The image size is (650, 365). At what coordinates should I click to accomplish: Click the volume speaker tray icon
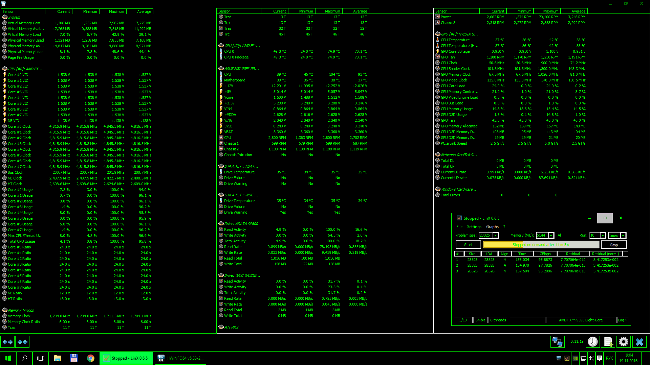click(591, 358)
